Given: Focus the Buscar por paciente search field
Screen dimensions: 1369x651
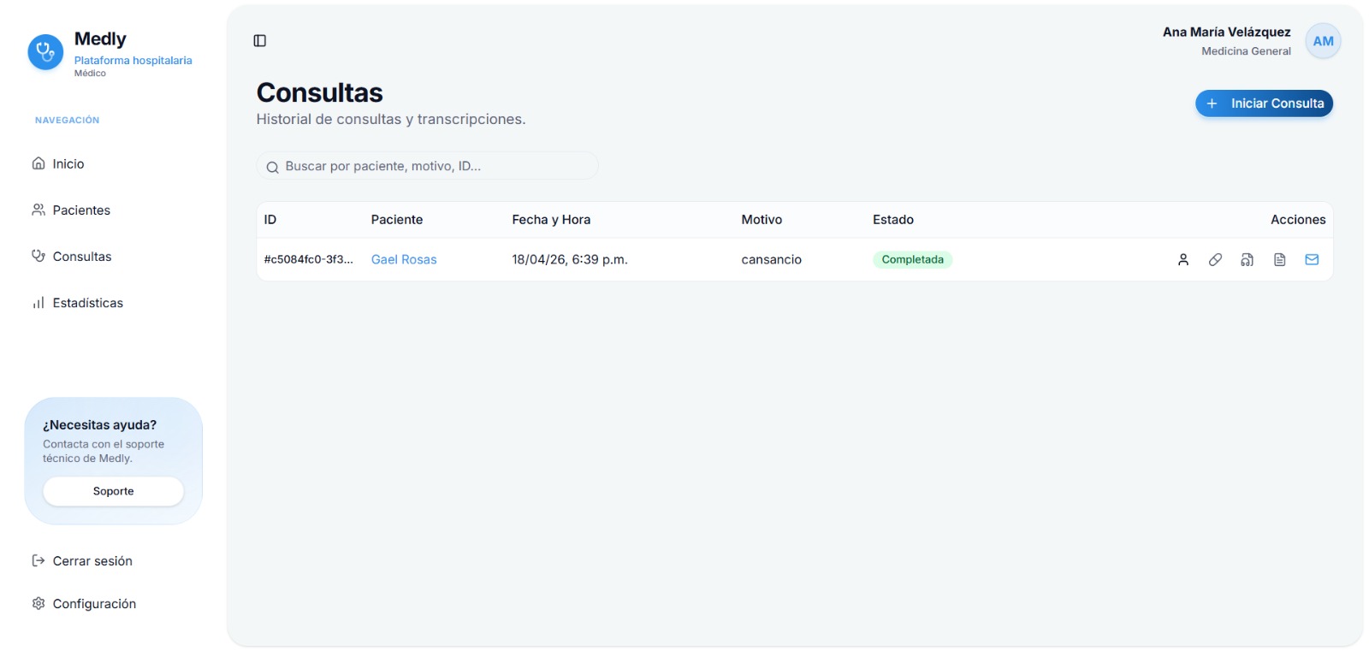Looking at the screenshot, I should click(427, 166).
